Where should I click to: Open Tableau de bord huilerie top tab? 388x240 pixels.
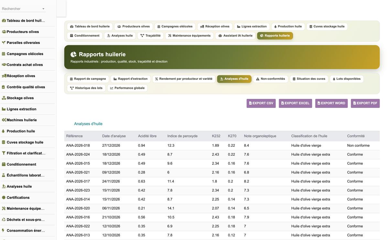pos(90,26)
